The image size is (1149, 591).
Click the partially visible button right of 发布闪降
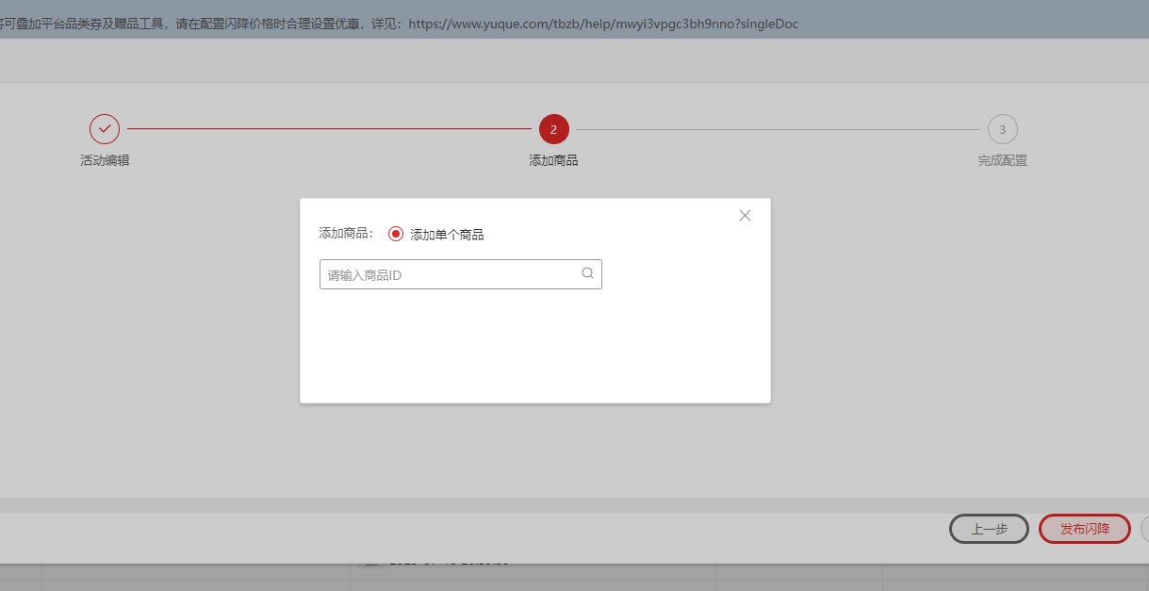1144,529
